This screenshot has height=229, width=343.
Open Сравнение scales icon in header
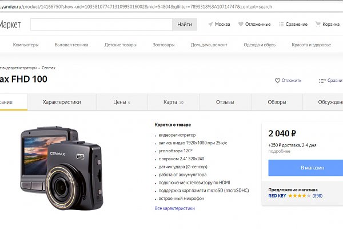click(283, 25)
